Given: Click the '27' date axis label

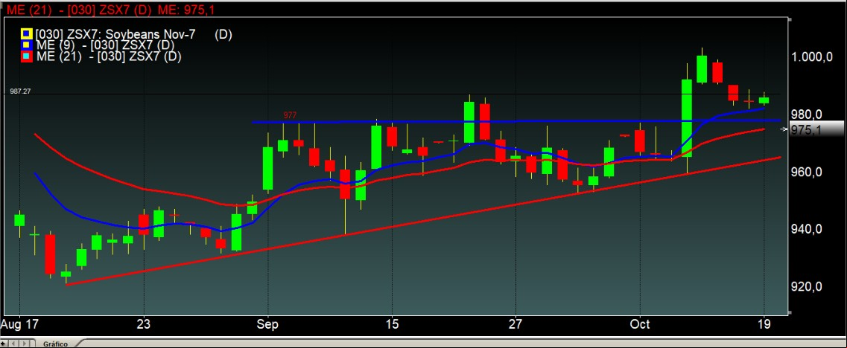Looking at the screenshot, I should pos(516,325).
